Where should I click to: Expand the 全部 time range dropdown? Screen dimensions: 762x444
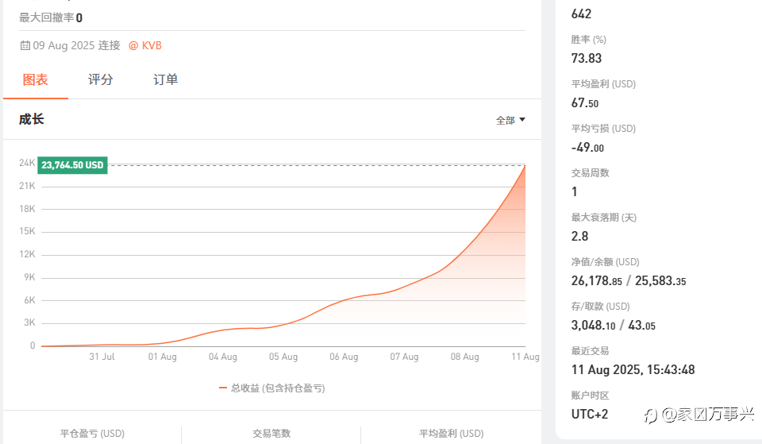pos(510,120)
